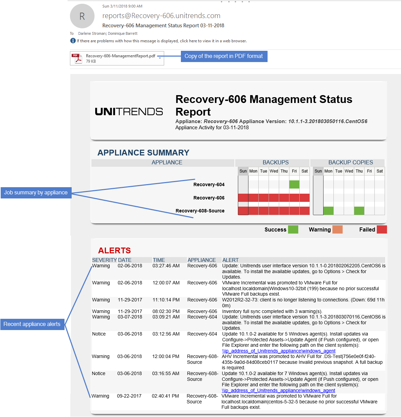401x417 pixels.
Task: Click the Recovery-606 appliance name in summary
Action: click(x=209, y=198)
